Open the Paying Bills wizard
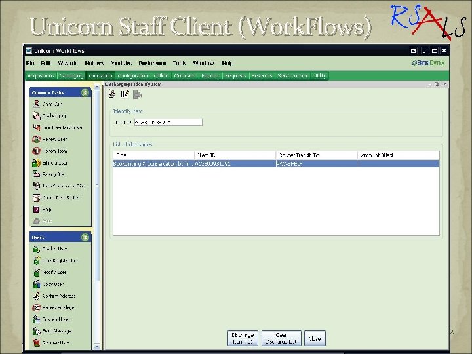Viewport: 472px width, 354px height. 49,174
